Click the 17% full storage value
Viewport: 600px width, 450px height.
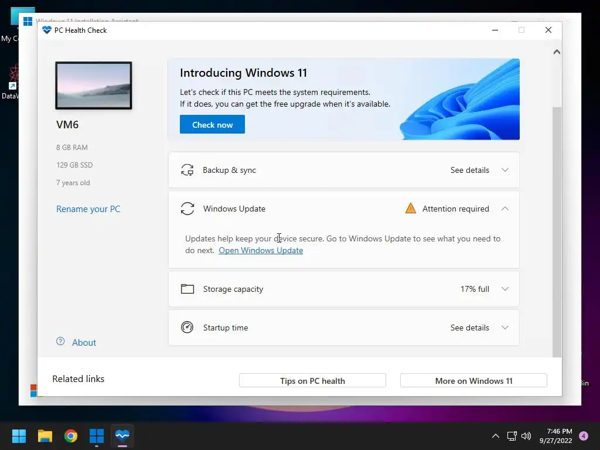[x=475, y=289]
